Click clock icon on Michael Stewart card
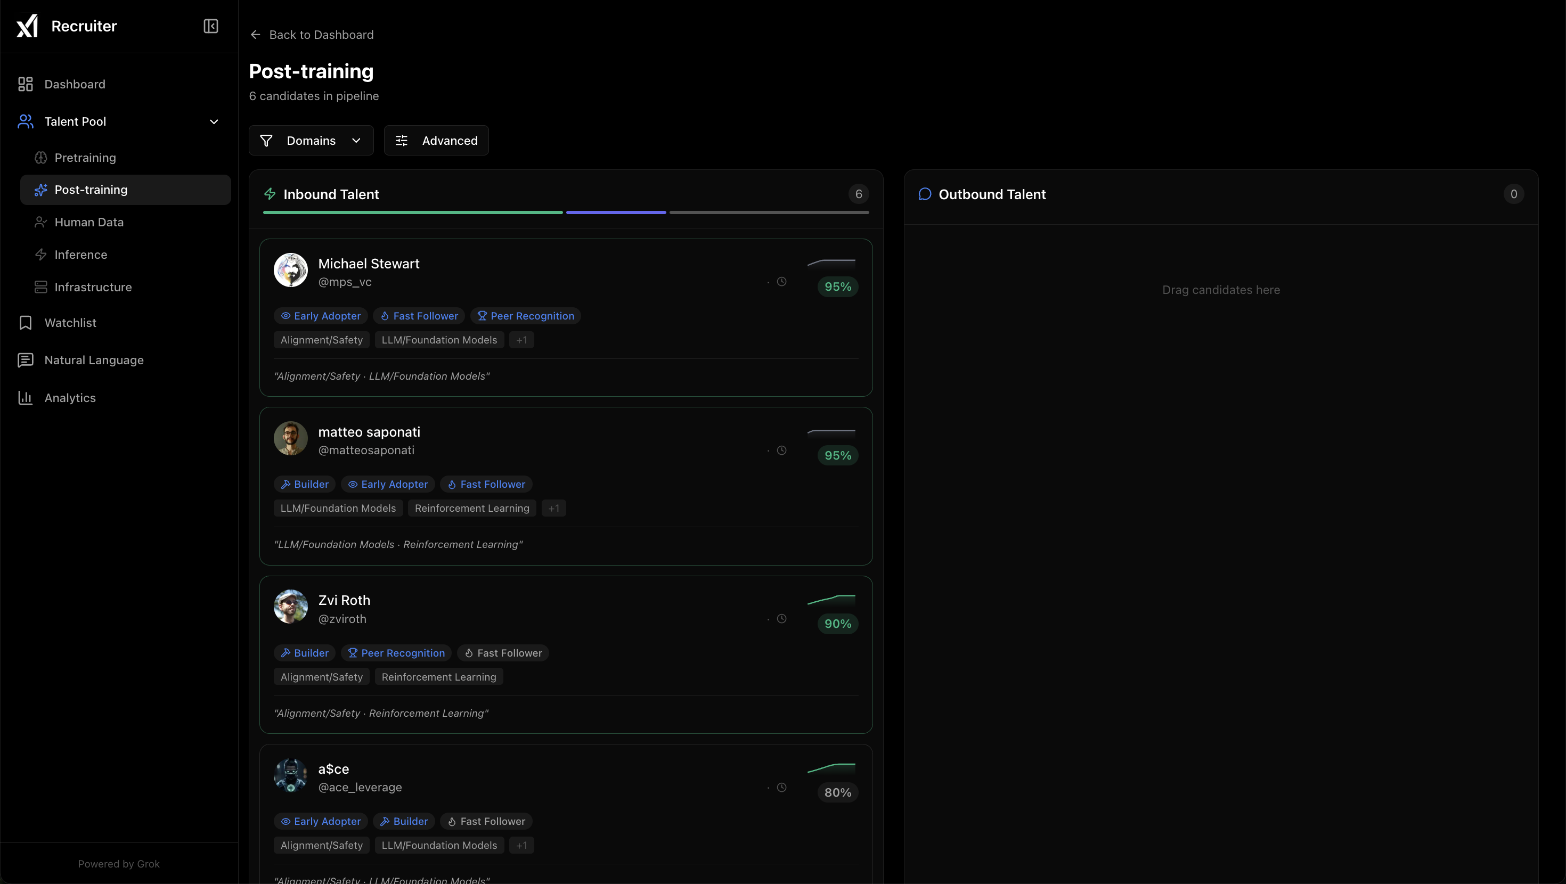The height and width of the screenshot is (884, 1566). 782,282
